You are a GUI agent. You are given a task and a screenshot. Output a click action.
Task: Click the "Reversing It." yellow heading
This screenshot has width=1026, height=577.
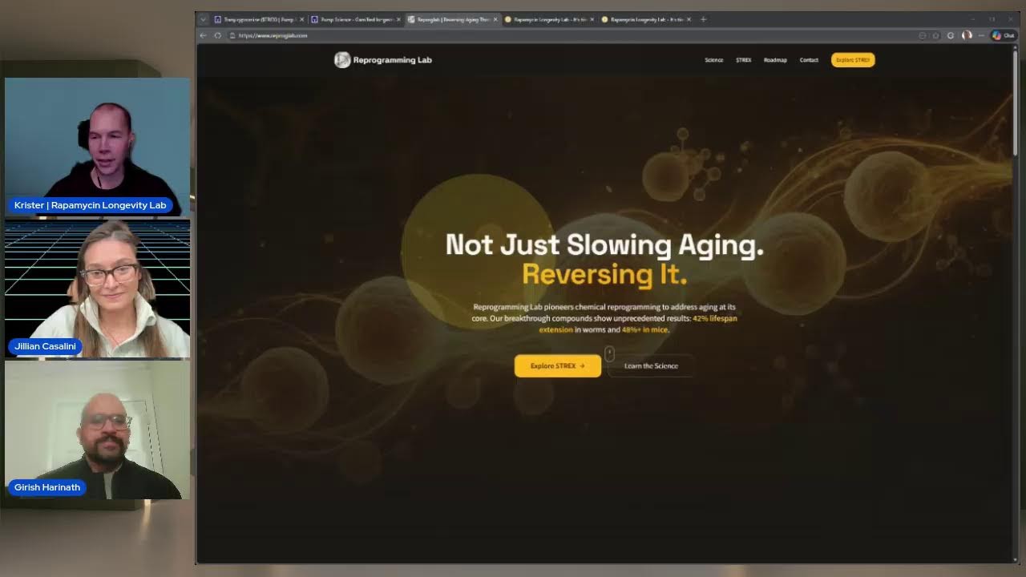point(604,274)
